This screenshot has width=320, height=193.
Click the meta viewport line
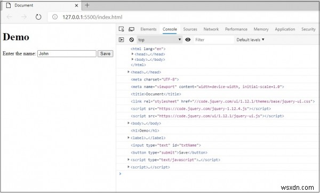tap(207, 87)
